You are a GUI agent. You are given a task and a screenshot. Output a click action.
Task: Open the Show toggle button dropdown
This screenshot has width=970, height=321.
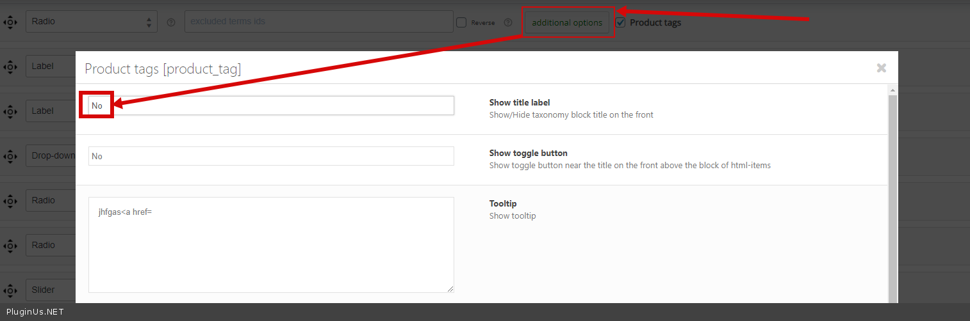(271, 156)
